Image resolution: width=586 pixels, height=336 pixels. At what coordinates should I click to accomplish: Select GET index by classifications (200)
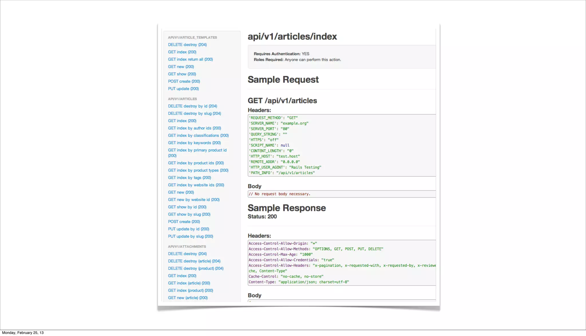(198, 135)
